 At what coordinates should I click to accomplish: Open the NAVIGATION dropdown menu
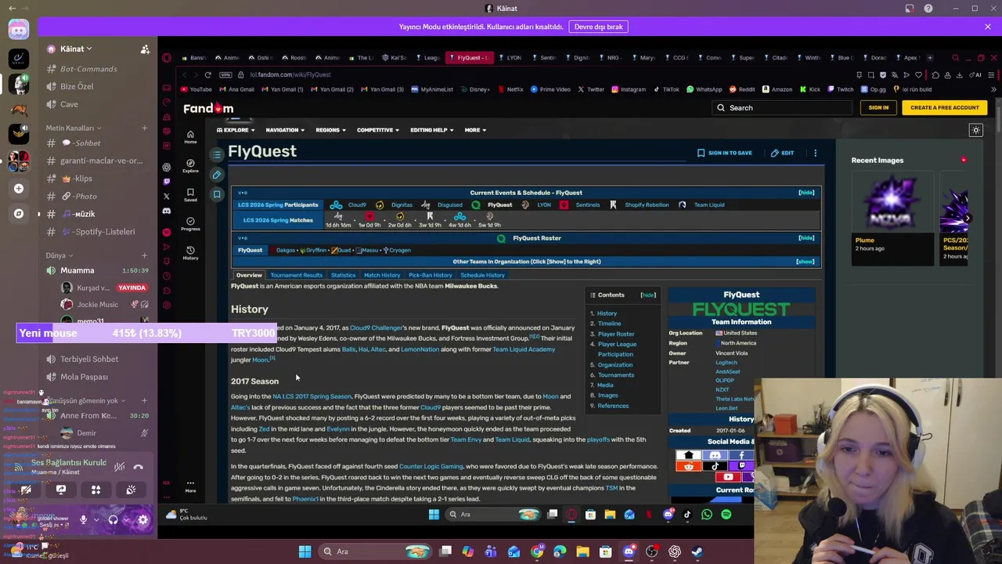[x=285, y=130]
